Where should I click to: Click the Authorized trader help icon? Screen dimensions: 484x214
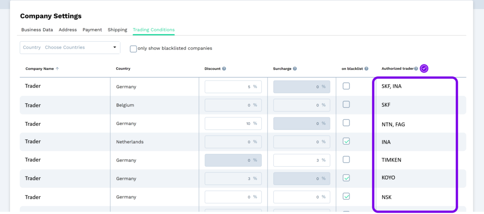(416, 69)
